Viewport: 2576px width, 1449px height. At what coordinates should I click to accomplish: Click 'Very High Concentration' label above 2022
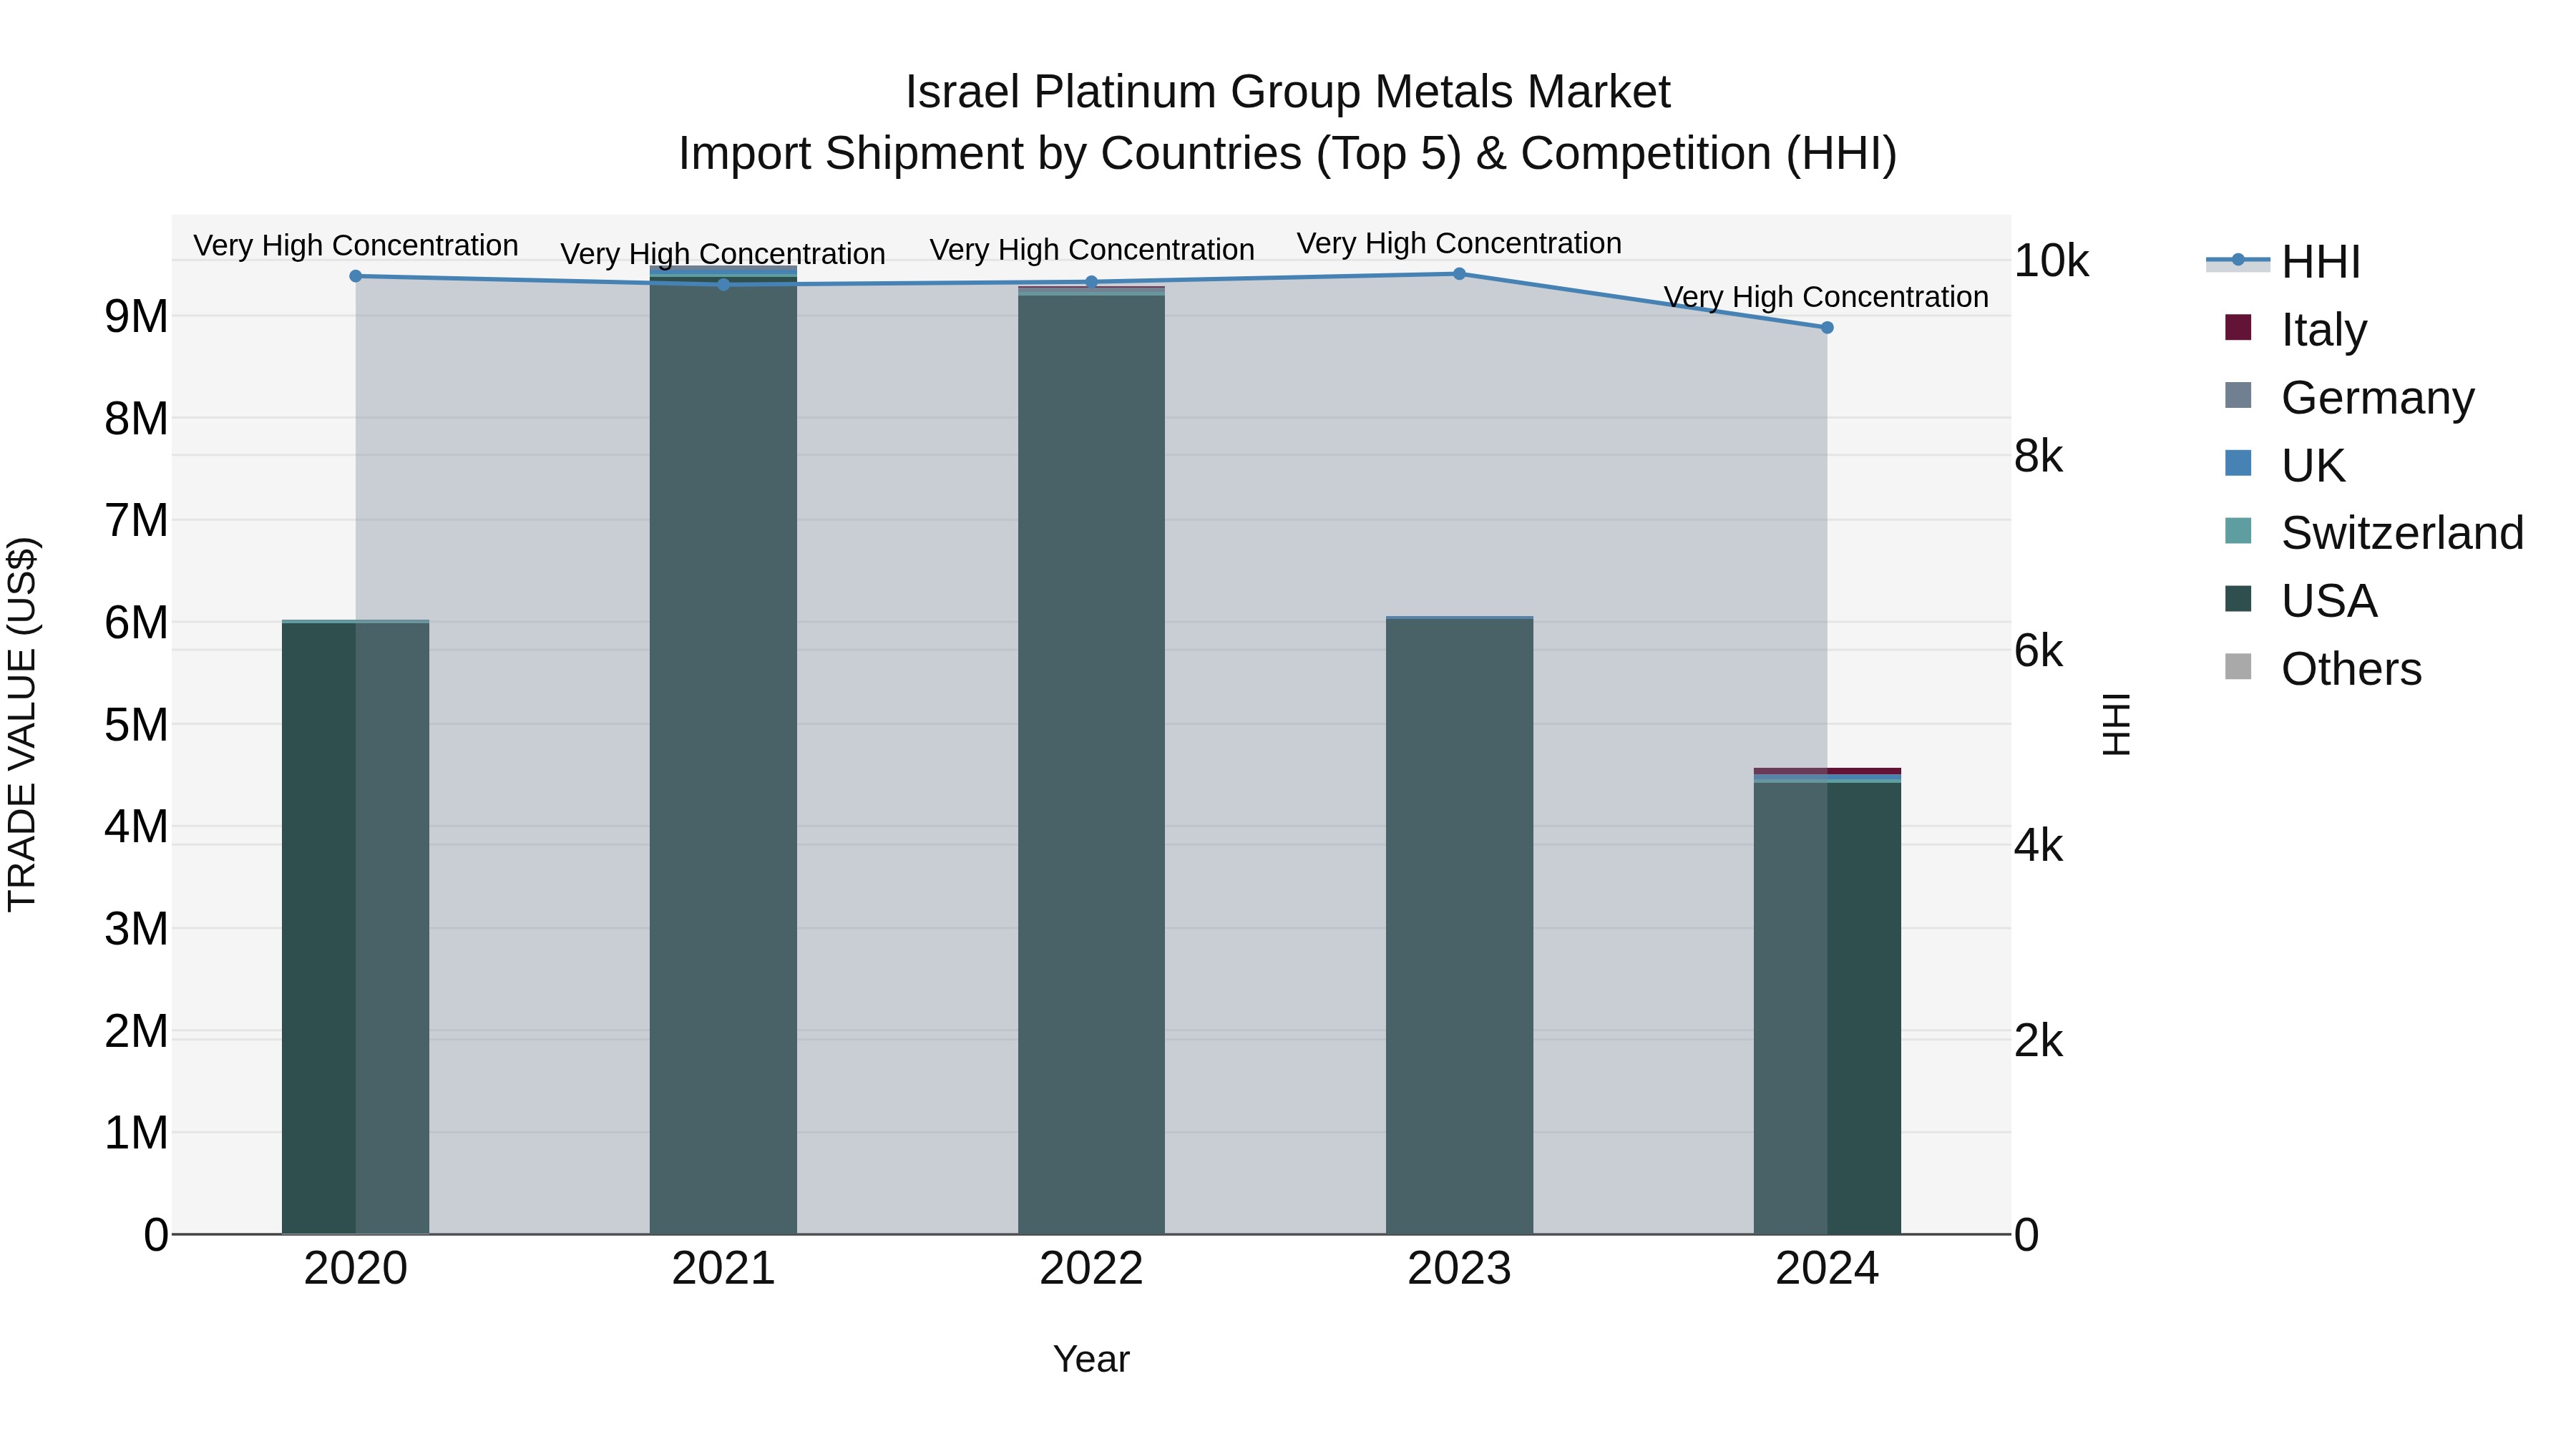[1092, 250]
